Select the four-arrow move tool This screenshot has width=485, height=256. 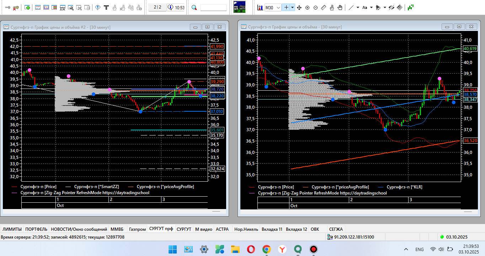(x=299, y=7)
